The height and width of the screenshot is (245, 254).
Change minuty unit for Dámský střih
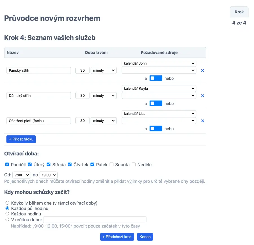coord(104,96)
